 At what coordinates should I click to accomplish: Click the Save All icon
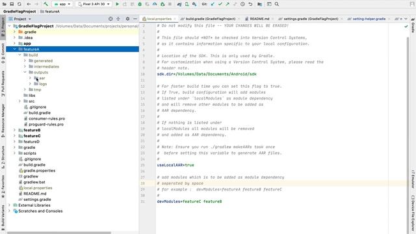tap(12, 5)
